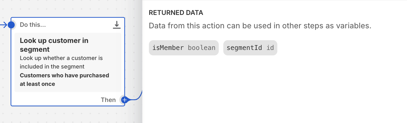This screenshot has height=123, width=407.
Task: Click the RETURNED DATA heading
Action: click(x=176, y=13)
